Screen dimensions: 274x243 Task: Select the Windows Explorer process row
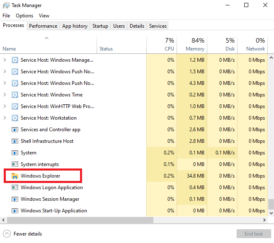[133, 176]
